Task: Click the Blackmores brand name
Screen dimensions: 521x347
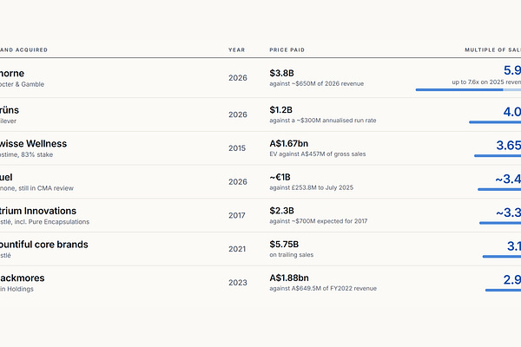Action: [22, 278]
